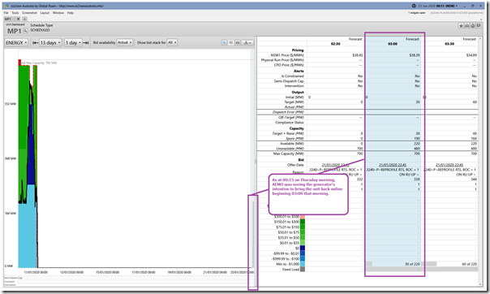This screenshot has height=294, width=490.
Task: Open the Window menu
Action: (58, 13)
